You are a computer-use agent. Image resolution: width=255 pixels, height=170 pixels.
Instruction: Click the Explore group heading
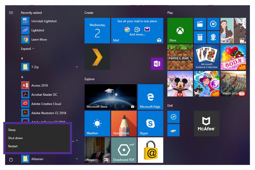click(89, 79)
